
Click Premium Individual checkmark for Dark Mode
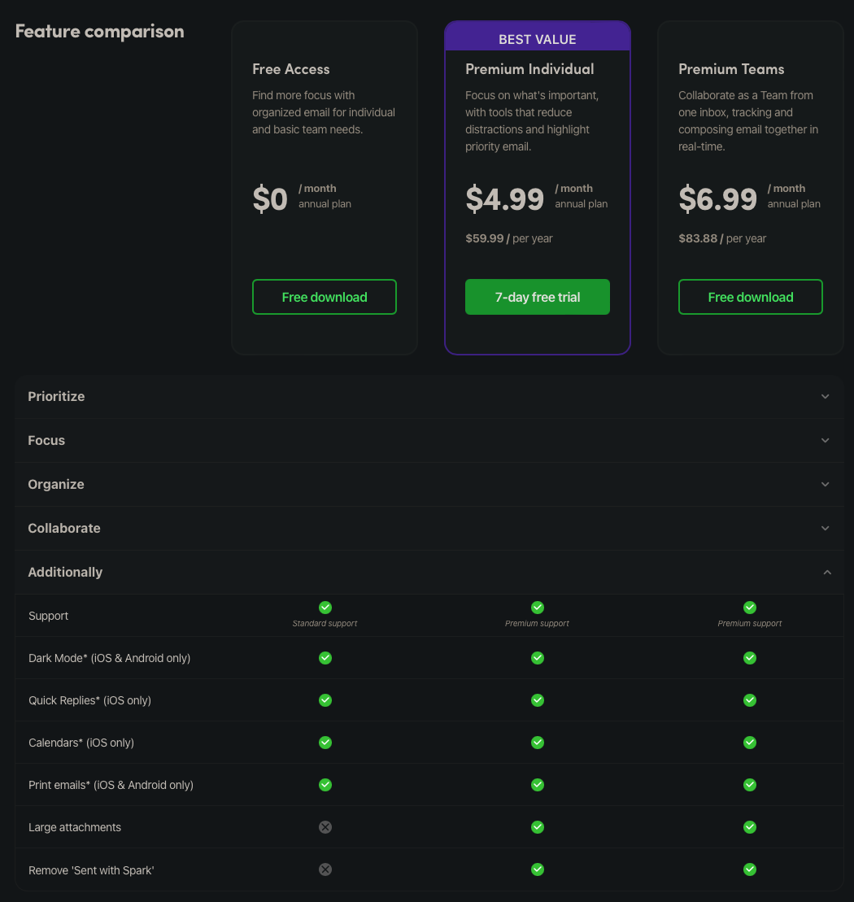tap(537, 657)
